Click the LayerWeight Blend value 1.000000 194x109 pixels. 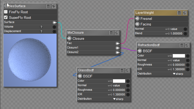[176, 34]
